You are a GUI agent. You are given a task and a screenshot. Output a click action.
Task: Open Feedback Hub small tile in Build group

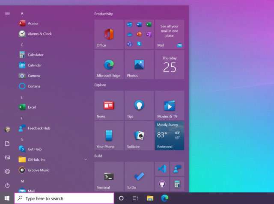coord(177,169)
